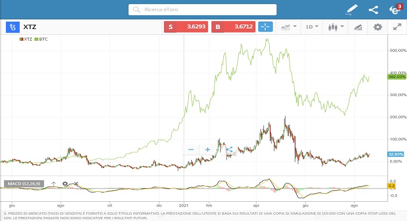
Task: Open chart settings gear icon
Action: pyautogui.click(x=378, y=27)
